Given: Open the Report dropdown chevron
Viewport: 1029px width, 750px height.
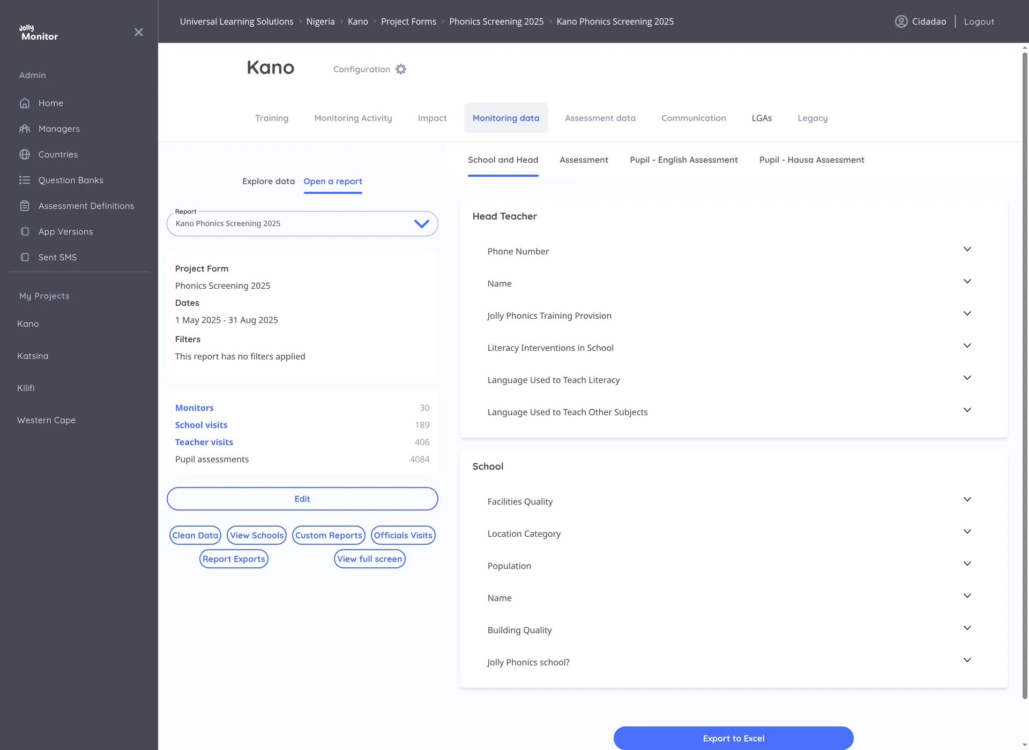Looking at the screenshot, I should tap(422, 223).
